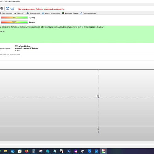Select the Επιδόσεις δίσκου tab
Viewport: 154px width, 154px height.
(x=70, y=13)
